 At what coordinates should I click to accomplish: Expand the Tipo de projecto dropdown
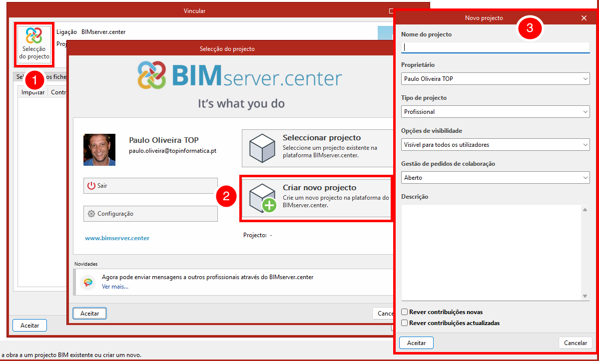[495, 112]
